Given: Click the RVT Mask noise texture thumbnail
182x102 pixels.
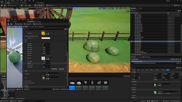Looking at the screenshot, I should (43, 58).
